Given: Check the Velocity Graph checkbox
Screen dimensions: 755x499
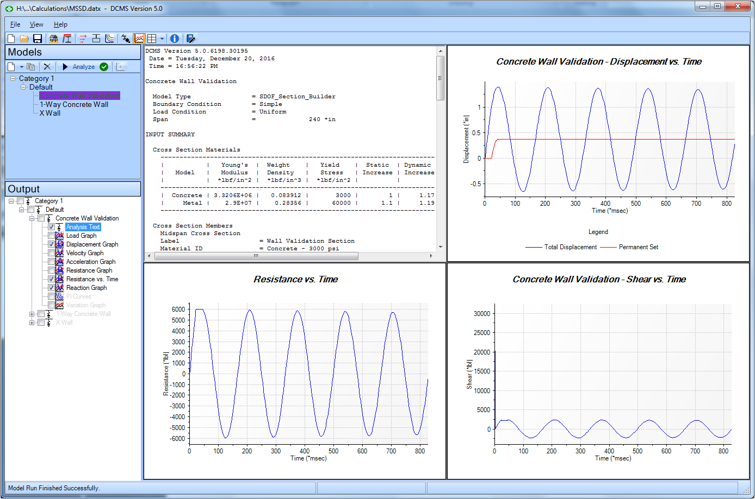Looking at the screenshot, I should click(x=52, y=253).
